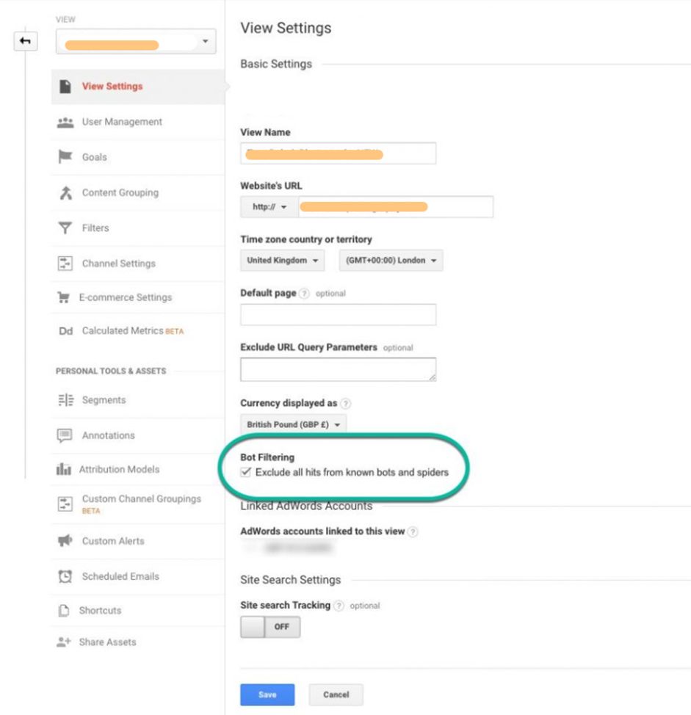
Task: Select the User Management people icon
Action: click(x=66, y=122)
